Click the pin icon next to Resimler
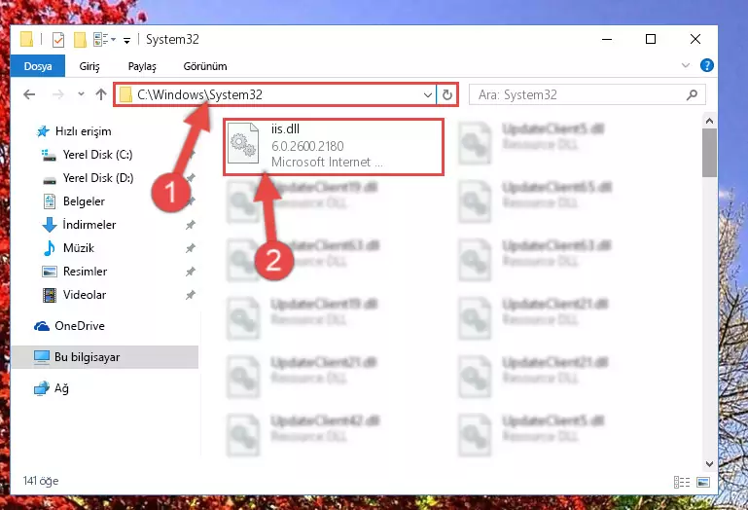Image resolution: width=748 pixels, height=510 pixels. (191, 272)
